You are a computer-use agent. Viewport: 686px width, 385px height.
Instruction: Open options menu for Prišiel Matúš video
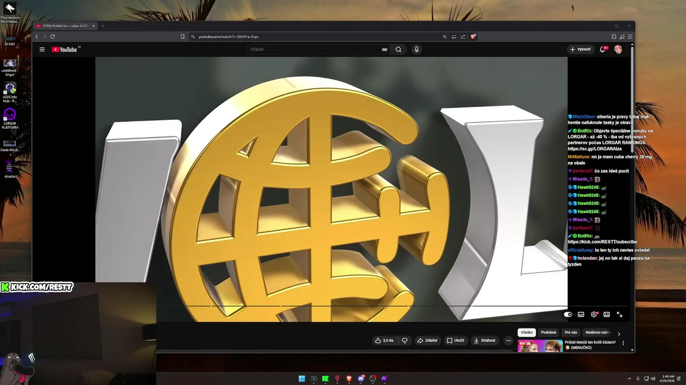[623, 343]
